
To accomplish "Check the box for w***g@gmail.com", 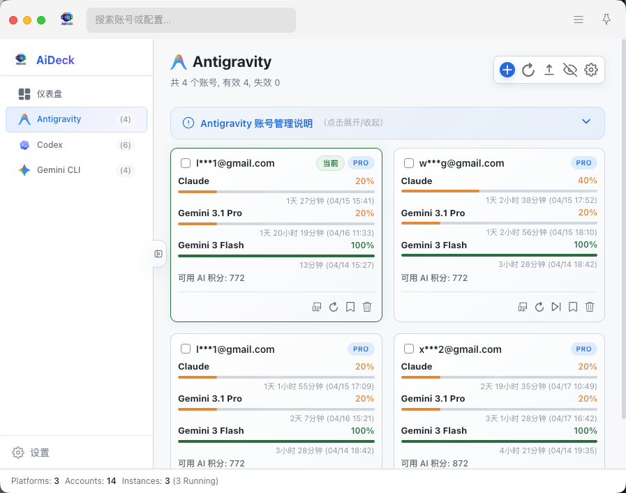I will (409, 163).
